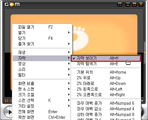Open the 스킨 선택 submenu
The width and height of the screenshot is (148, 120).
[x=42, y=100]
